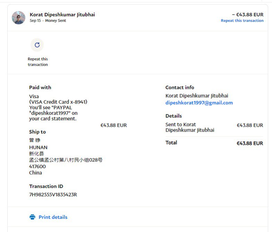This screenshot has width=272, height=232.
Task: Click the transaction ID 7H982555V1835423R
Action: pyautogui.click(x=53, y=194)
